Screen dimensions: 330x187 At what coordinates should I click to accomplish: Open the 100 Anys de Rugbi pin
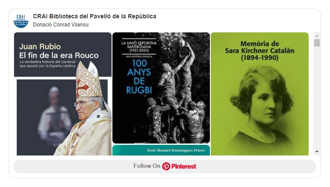tap(161, 88)
